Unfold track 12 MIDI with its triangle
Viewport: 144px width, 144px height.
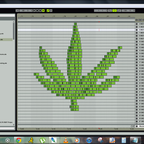point(137,48)
